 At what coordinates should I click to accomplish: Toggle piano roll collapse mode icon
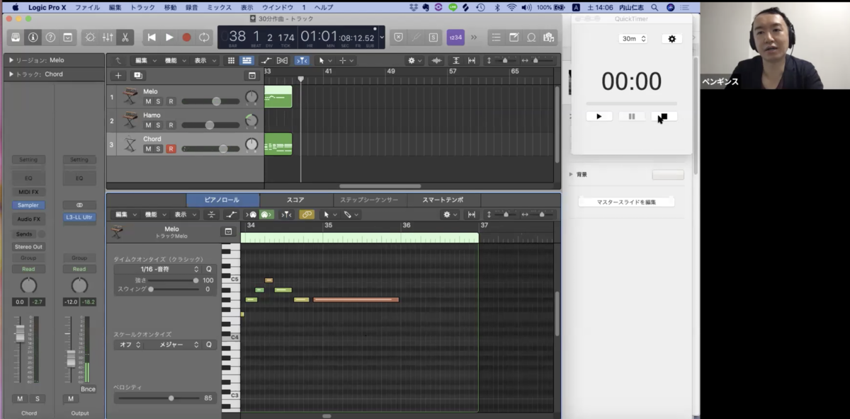click(x=211, y=214)
